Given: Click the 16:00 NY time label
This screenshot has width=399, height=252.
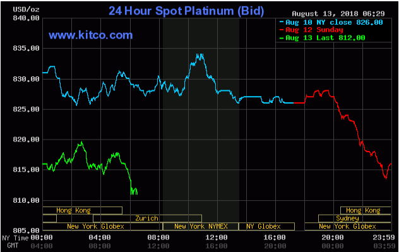Looking at the screenshot, I should [x=274, y=237].
